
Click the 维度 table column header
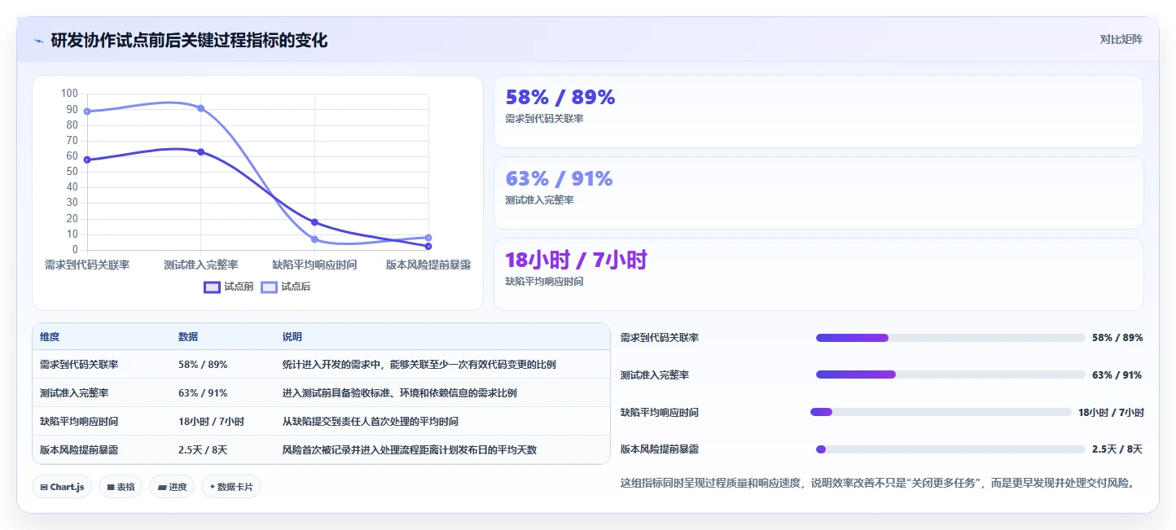click(50, 337)
